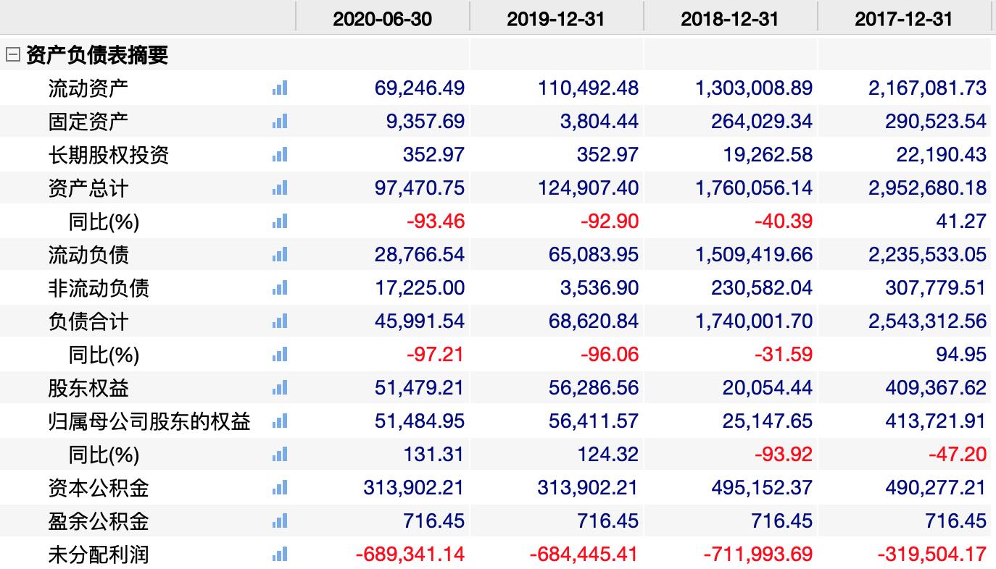Viewport: 996px width, 569px height.
Task: Click the value 131.31 cell
Action: [x=433, y=455]
